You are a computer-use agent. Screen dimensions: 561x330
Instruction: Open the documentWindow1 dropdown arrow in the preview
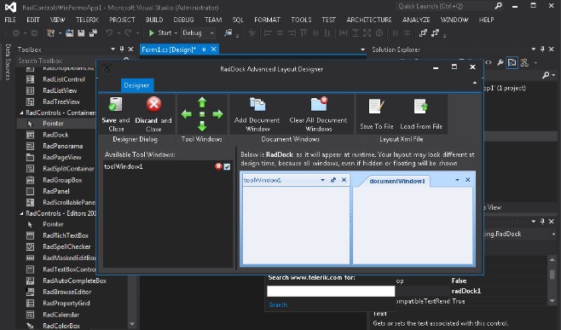point(457,180)
